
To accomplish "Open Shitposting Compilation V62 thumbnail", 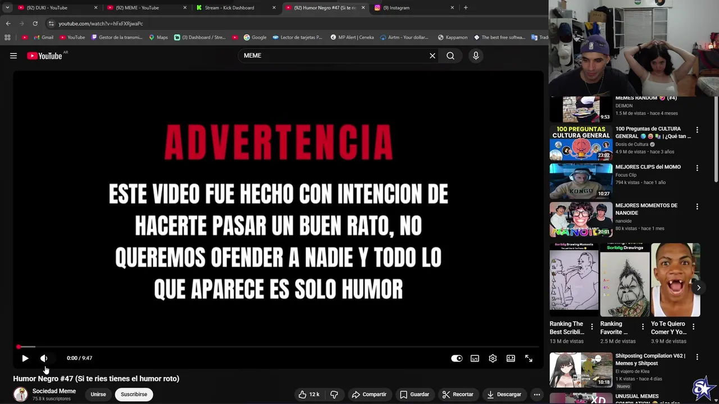I will pos(581,370).
